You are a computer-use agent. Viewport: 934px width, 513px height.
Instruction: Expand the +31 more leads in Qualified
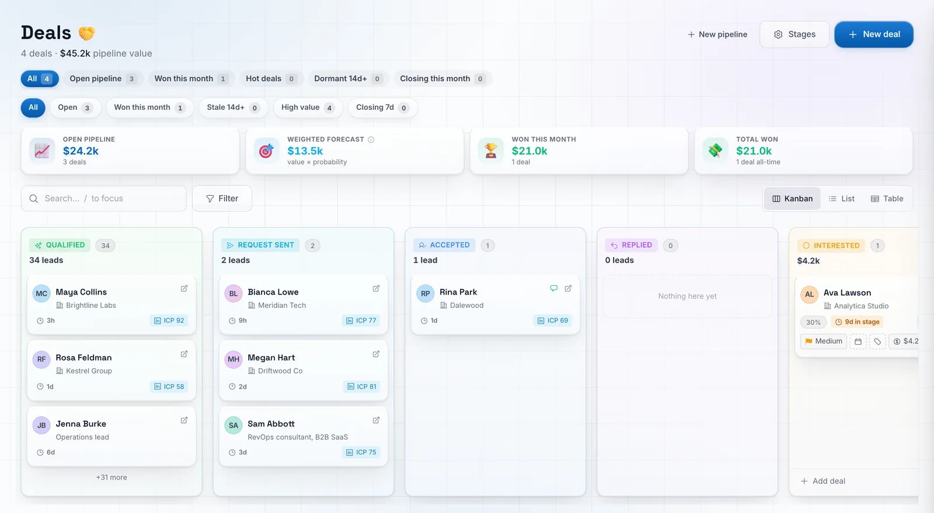tap(111, 477)
